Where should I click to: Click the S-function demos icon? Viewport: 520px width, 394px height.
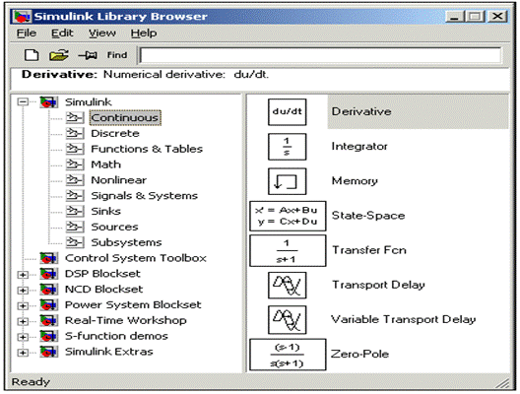49,336
